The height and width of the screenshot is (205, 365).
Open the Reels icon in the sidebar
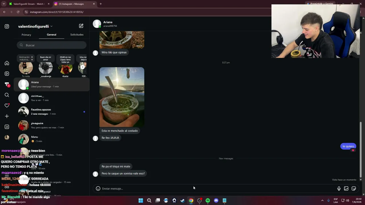click(7, 74)
